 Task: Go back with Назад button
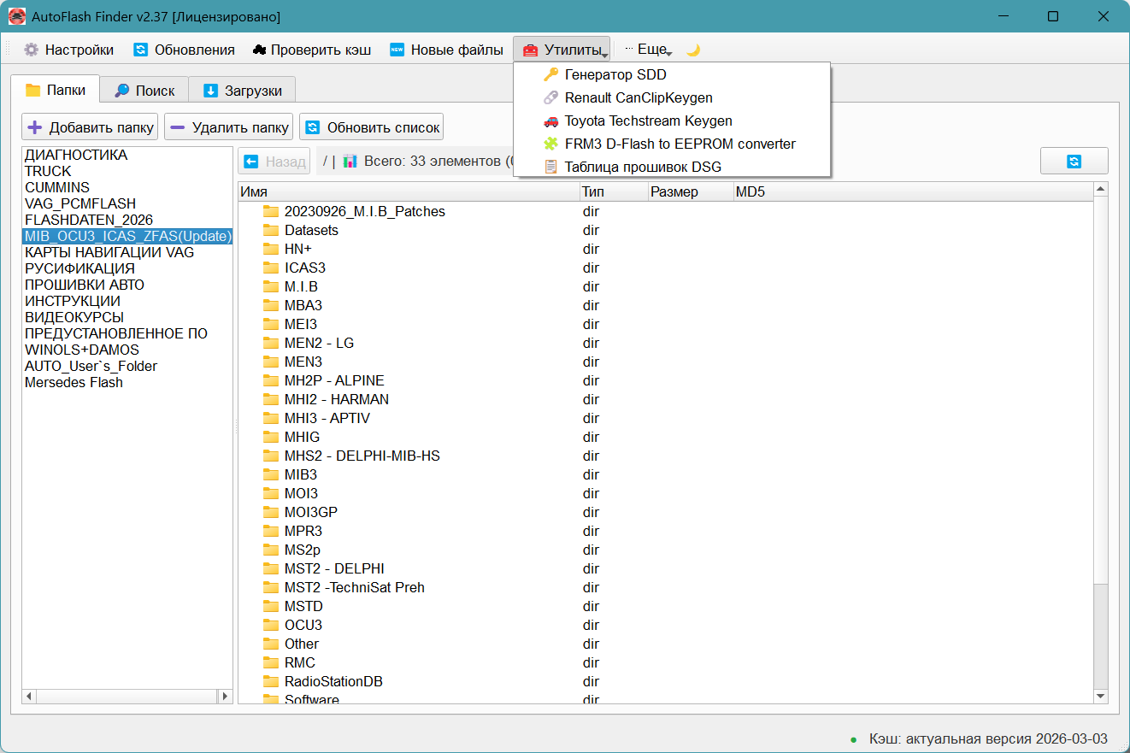[x=274, y=161]
